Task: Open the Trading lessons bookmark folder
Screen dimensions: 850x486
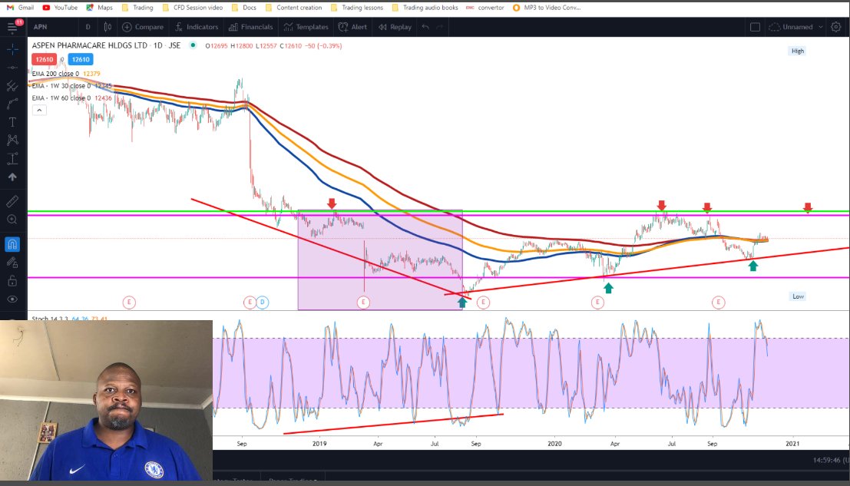Action: 357,8
